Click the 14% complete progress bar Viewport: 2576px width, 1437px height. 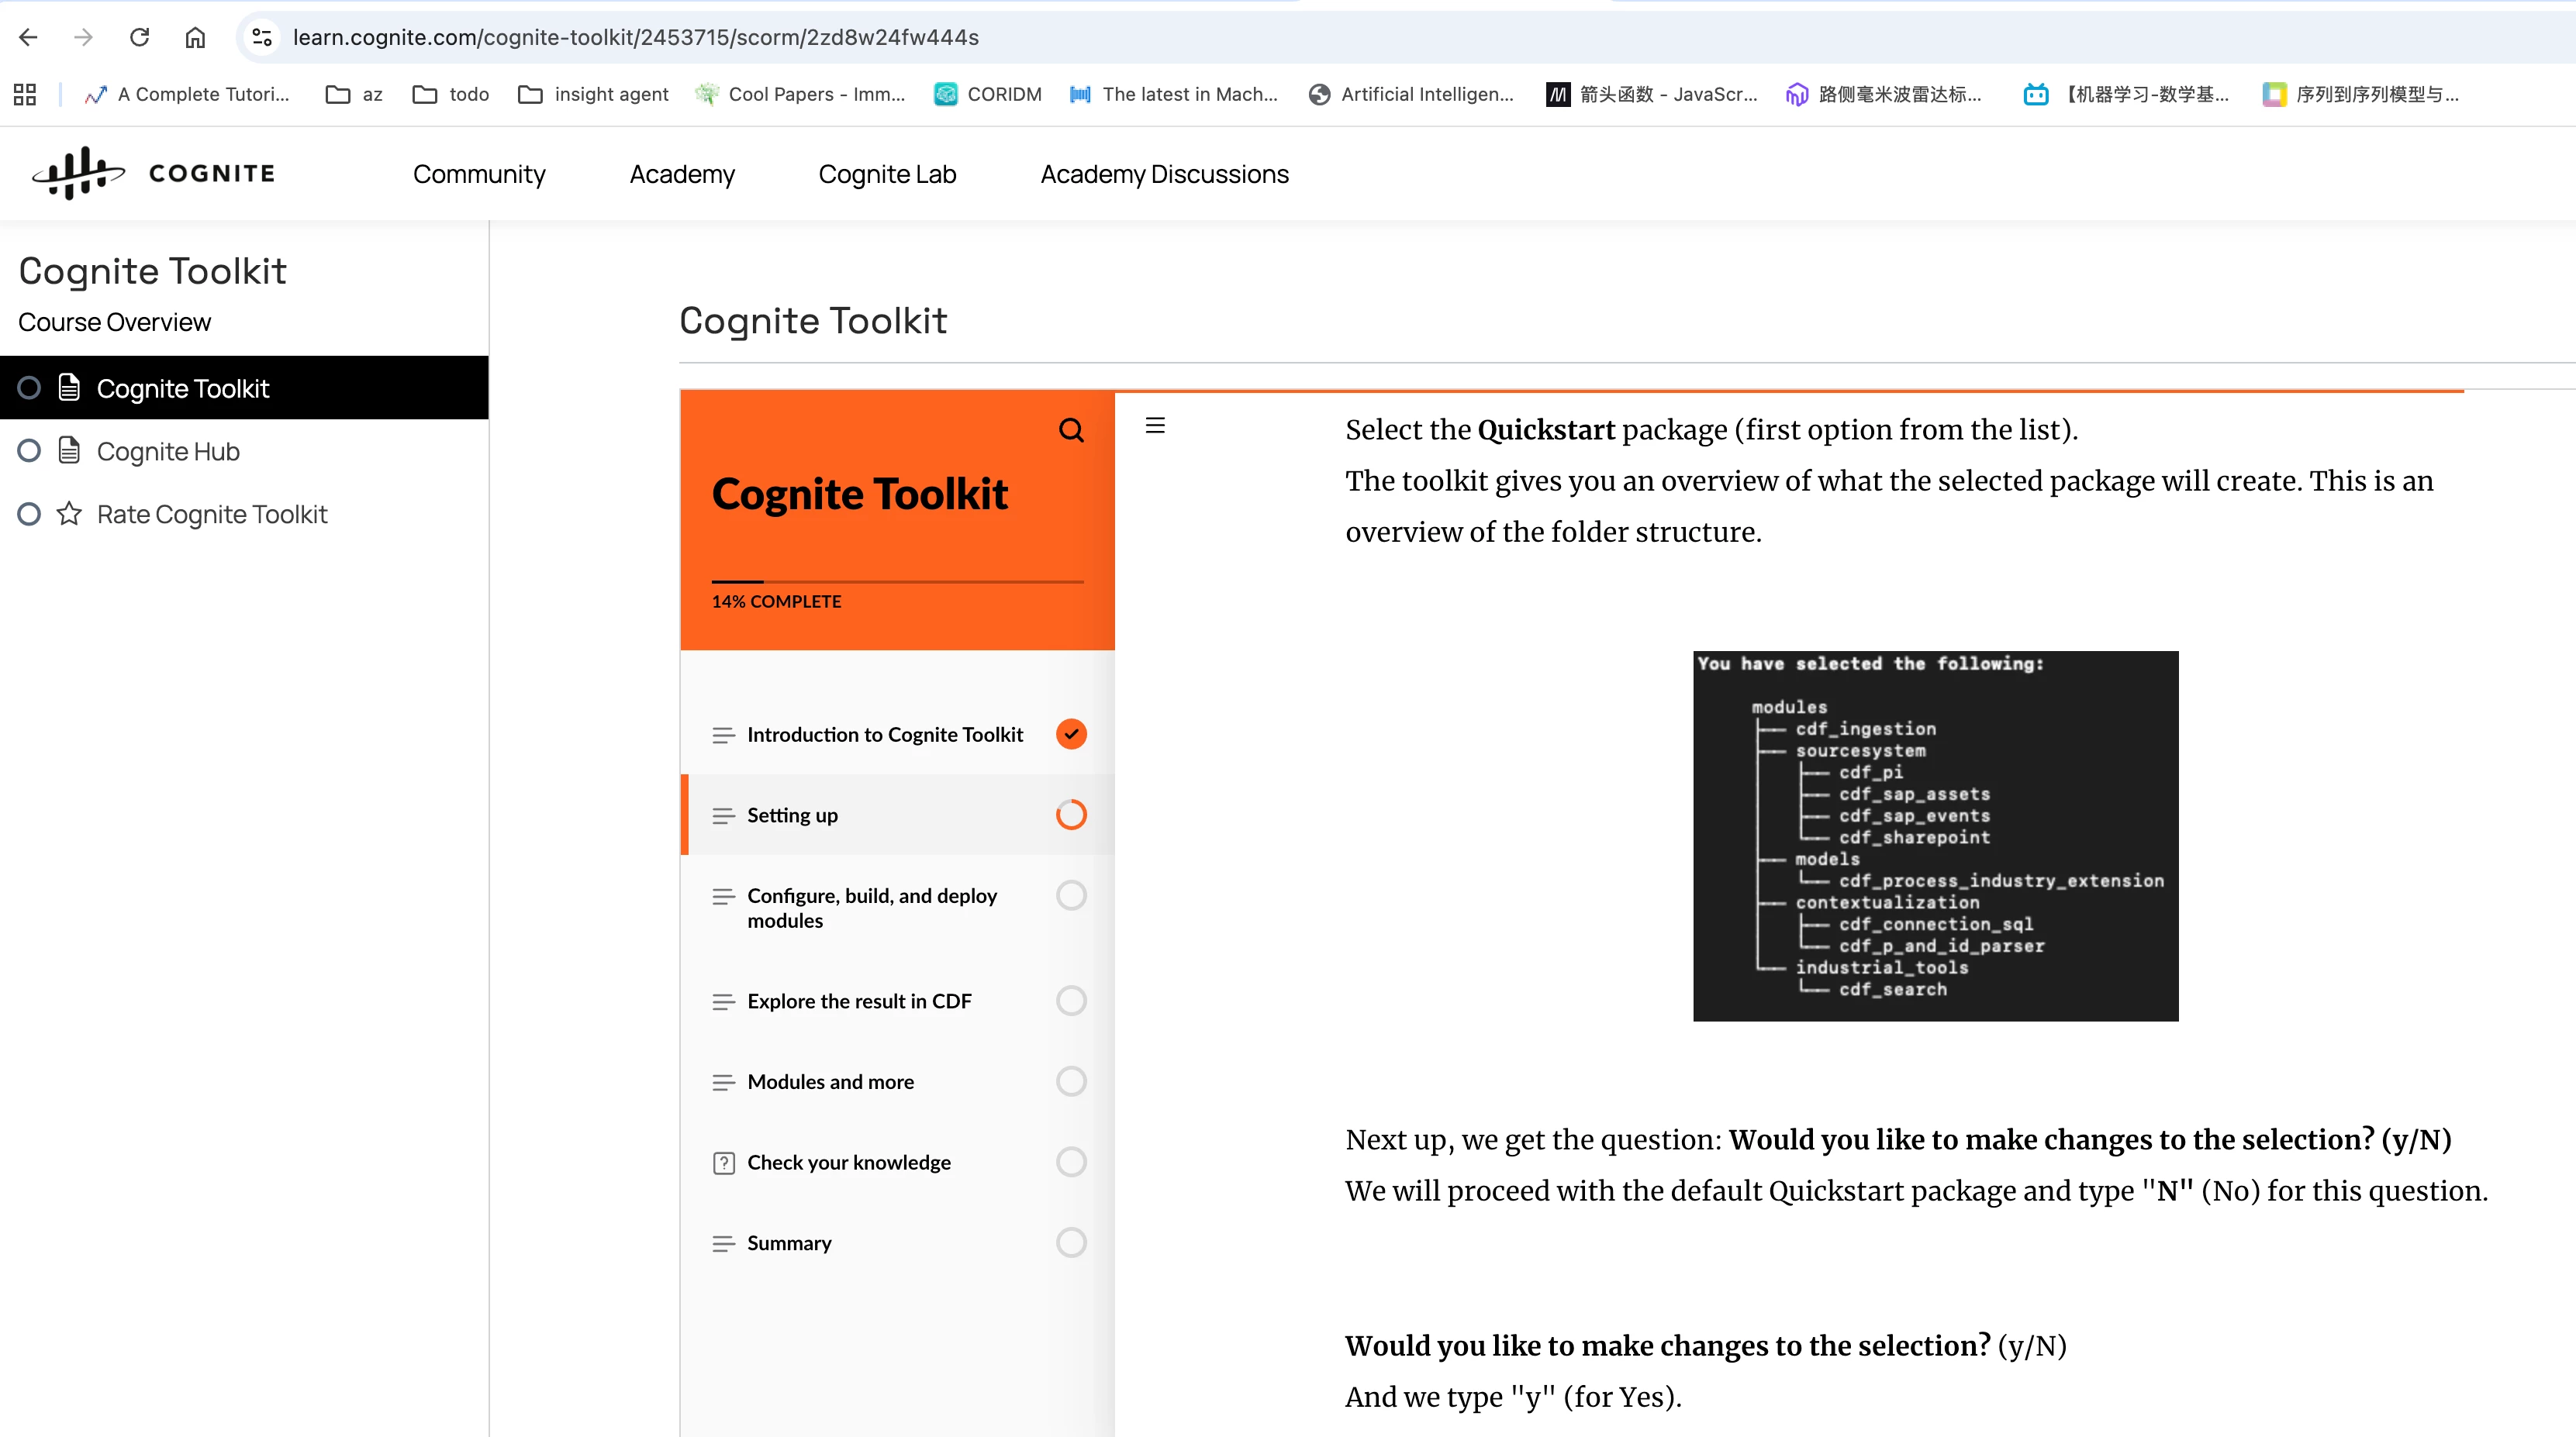click(897, 581)
